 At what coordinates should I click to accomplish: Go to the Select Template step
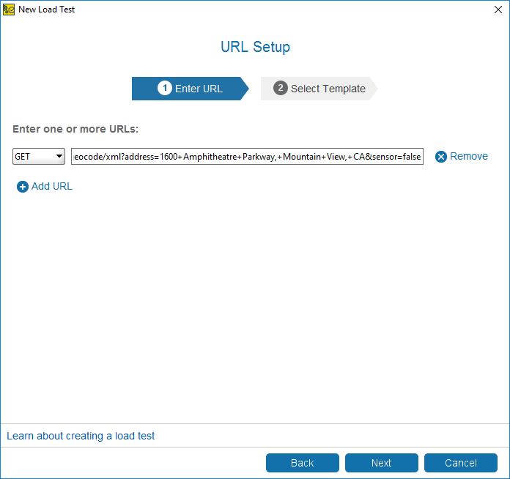click(319, 89)
